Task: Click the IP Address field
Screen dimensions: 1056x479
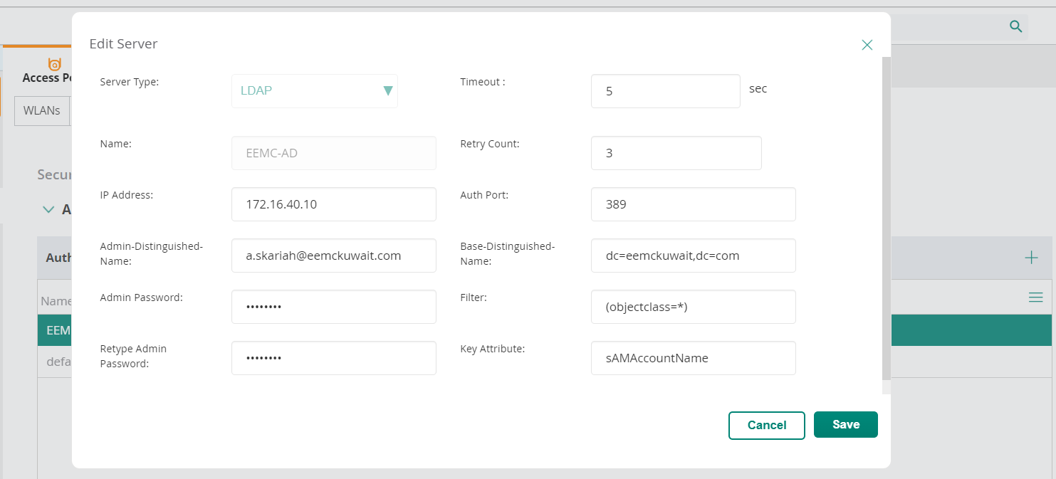Action: point(333,204)
